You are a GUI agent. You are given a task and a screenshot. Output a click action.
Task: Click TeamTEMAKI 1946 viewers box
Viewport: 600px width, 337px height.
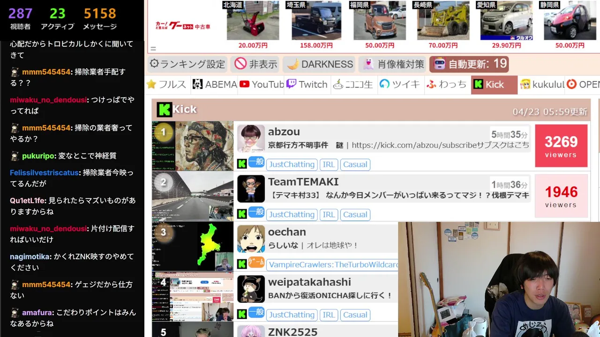click(561, 196)
